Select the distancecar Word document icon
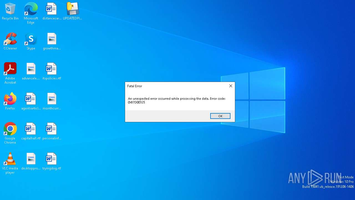355x200 pixels. pos(52,11)
